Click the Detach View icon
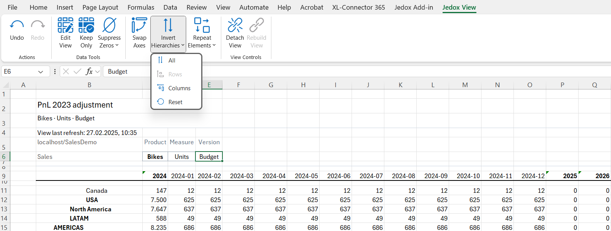Viewport: 611px width, 231px height. click(x=235, y=25)
